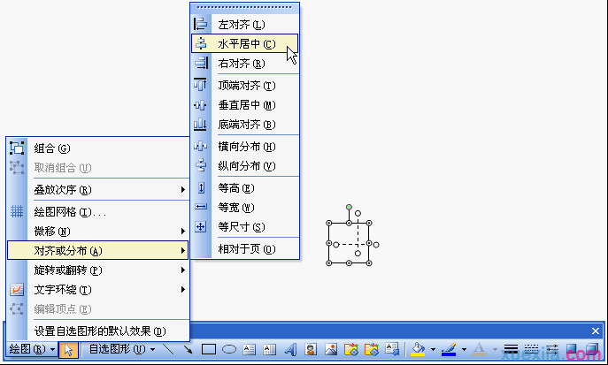This screenshot has width=608, height=365.
Task: Click 组合 (G) group command
Action: [97, 148]
